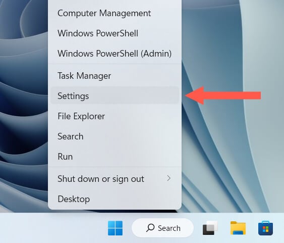Select File Explorer menu entry
This screenshot has height=243, width=284.
coord(81,116)
